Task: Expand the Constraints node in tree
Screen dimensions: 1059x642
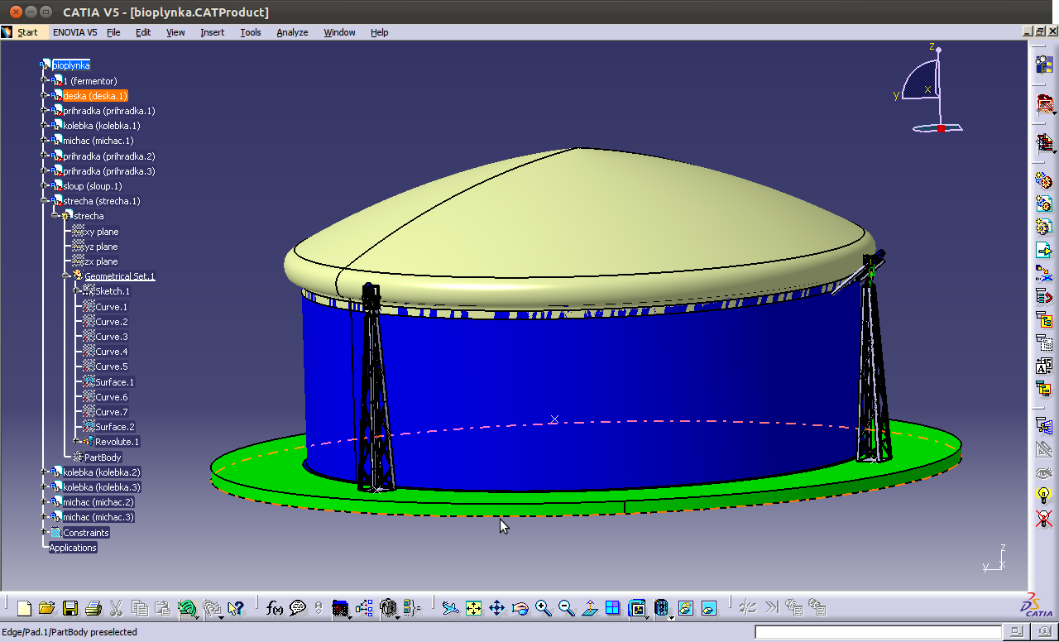Action: point(44,532)
